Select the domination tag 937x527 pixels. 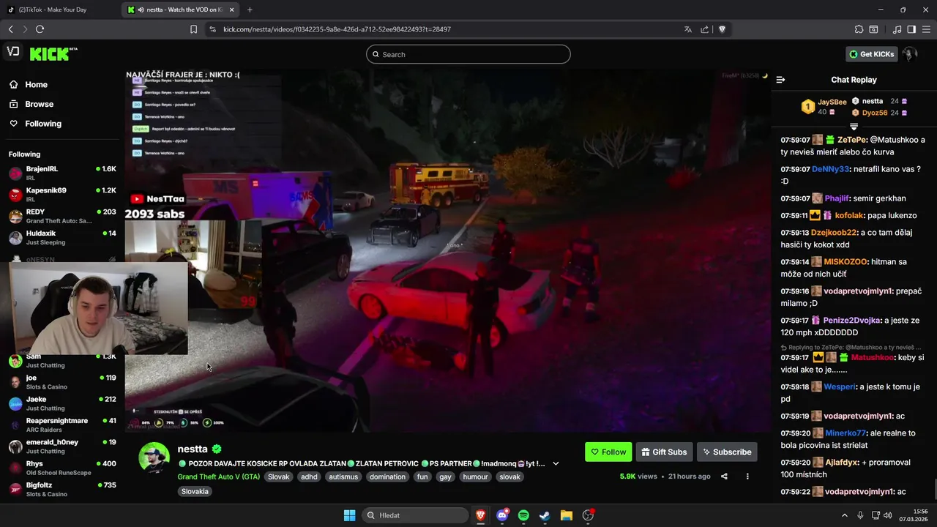click(x=387, y=476)
